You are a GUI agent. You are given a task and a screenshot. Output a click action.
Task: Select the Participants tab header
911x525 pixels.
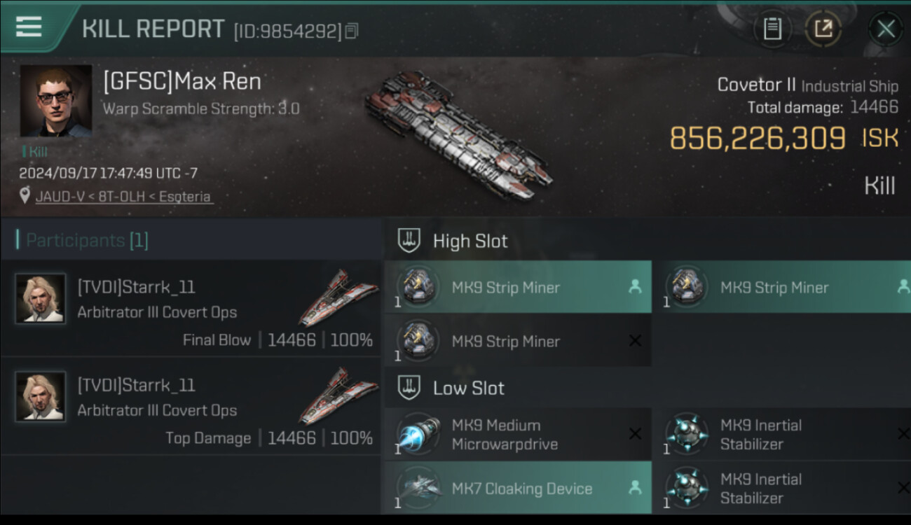coord(83,240)
